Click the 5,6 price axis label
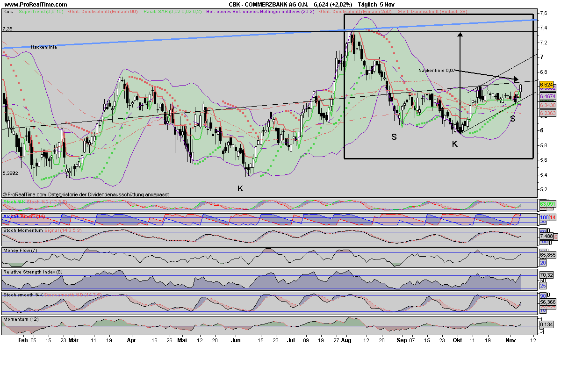Screen dimensions: 561x374 (x=544, y=160)
